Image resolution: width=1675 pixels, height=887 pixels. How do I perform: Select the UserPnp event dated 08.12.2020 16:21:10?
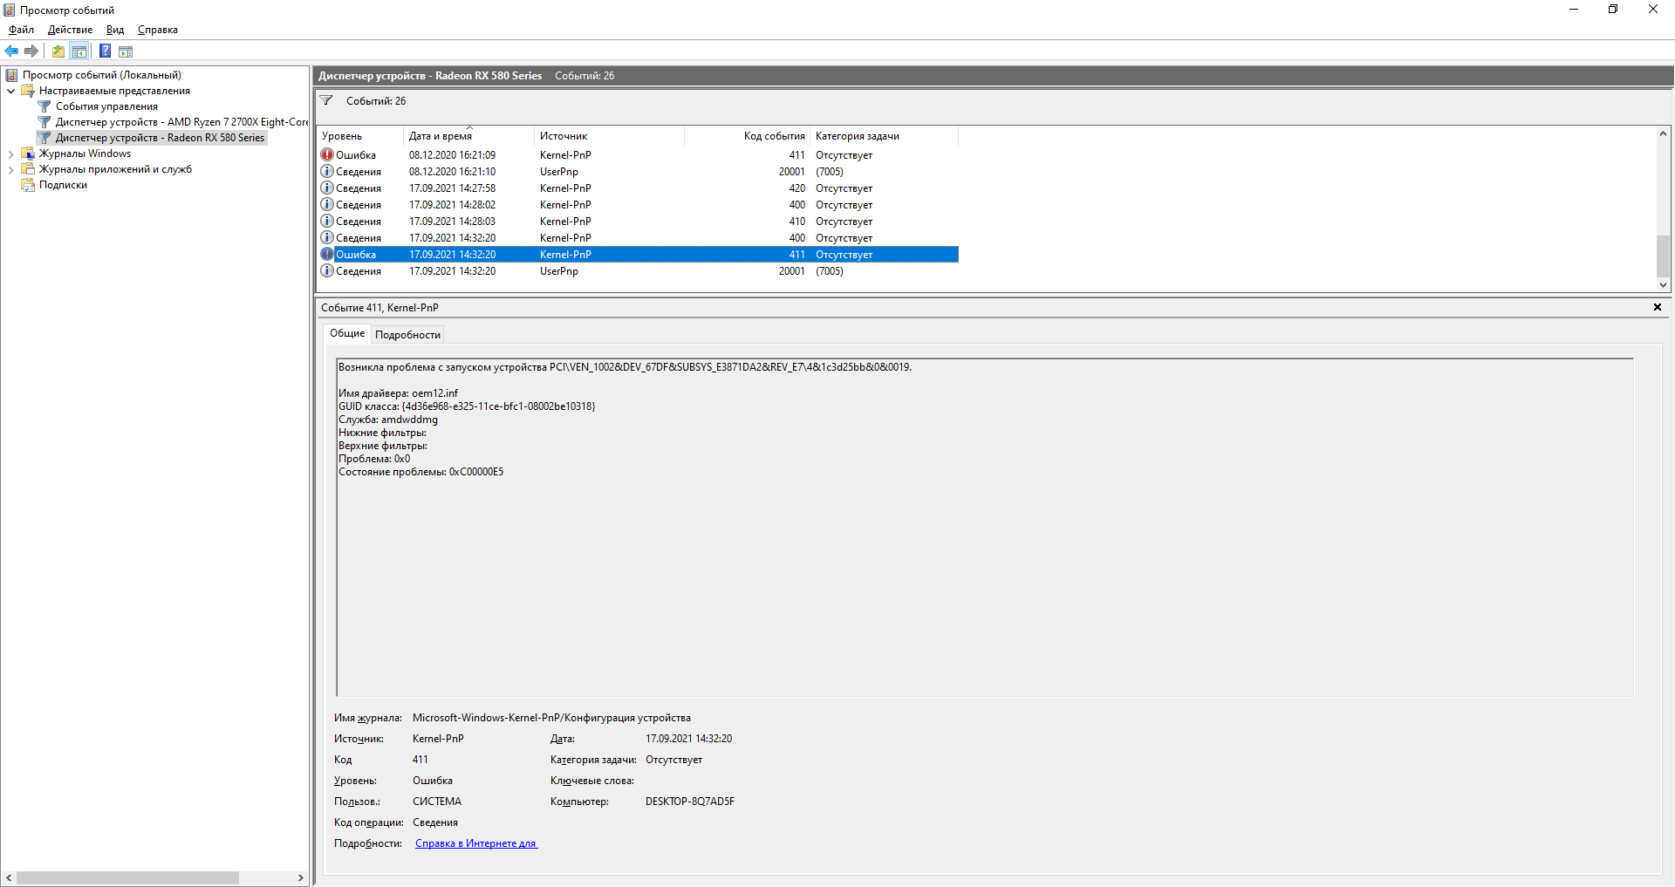[639, 172]
